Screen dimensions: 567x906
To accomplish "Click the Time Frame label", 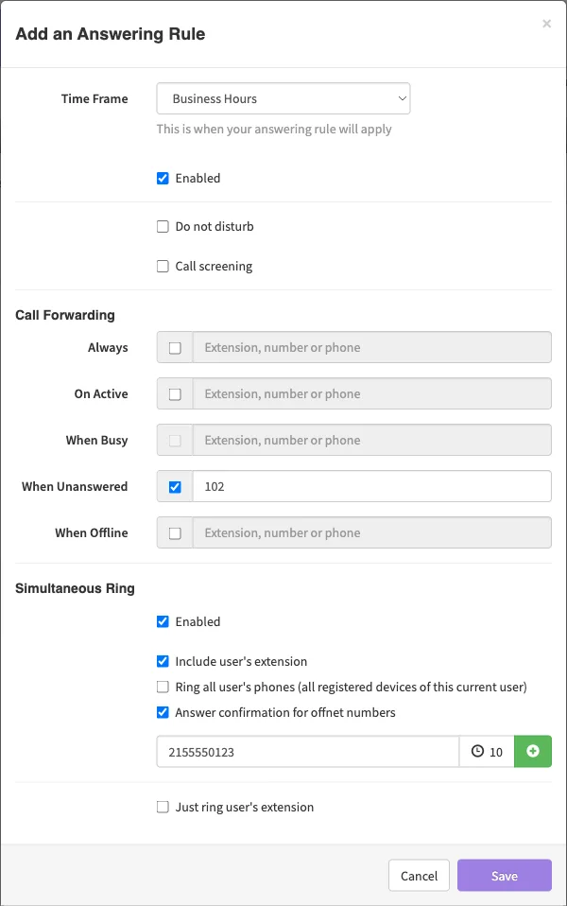I will [94, 98].
